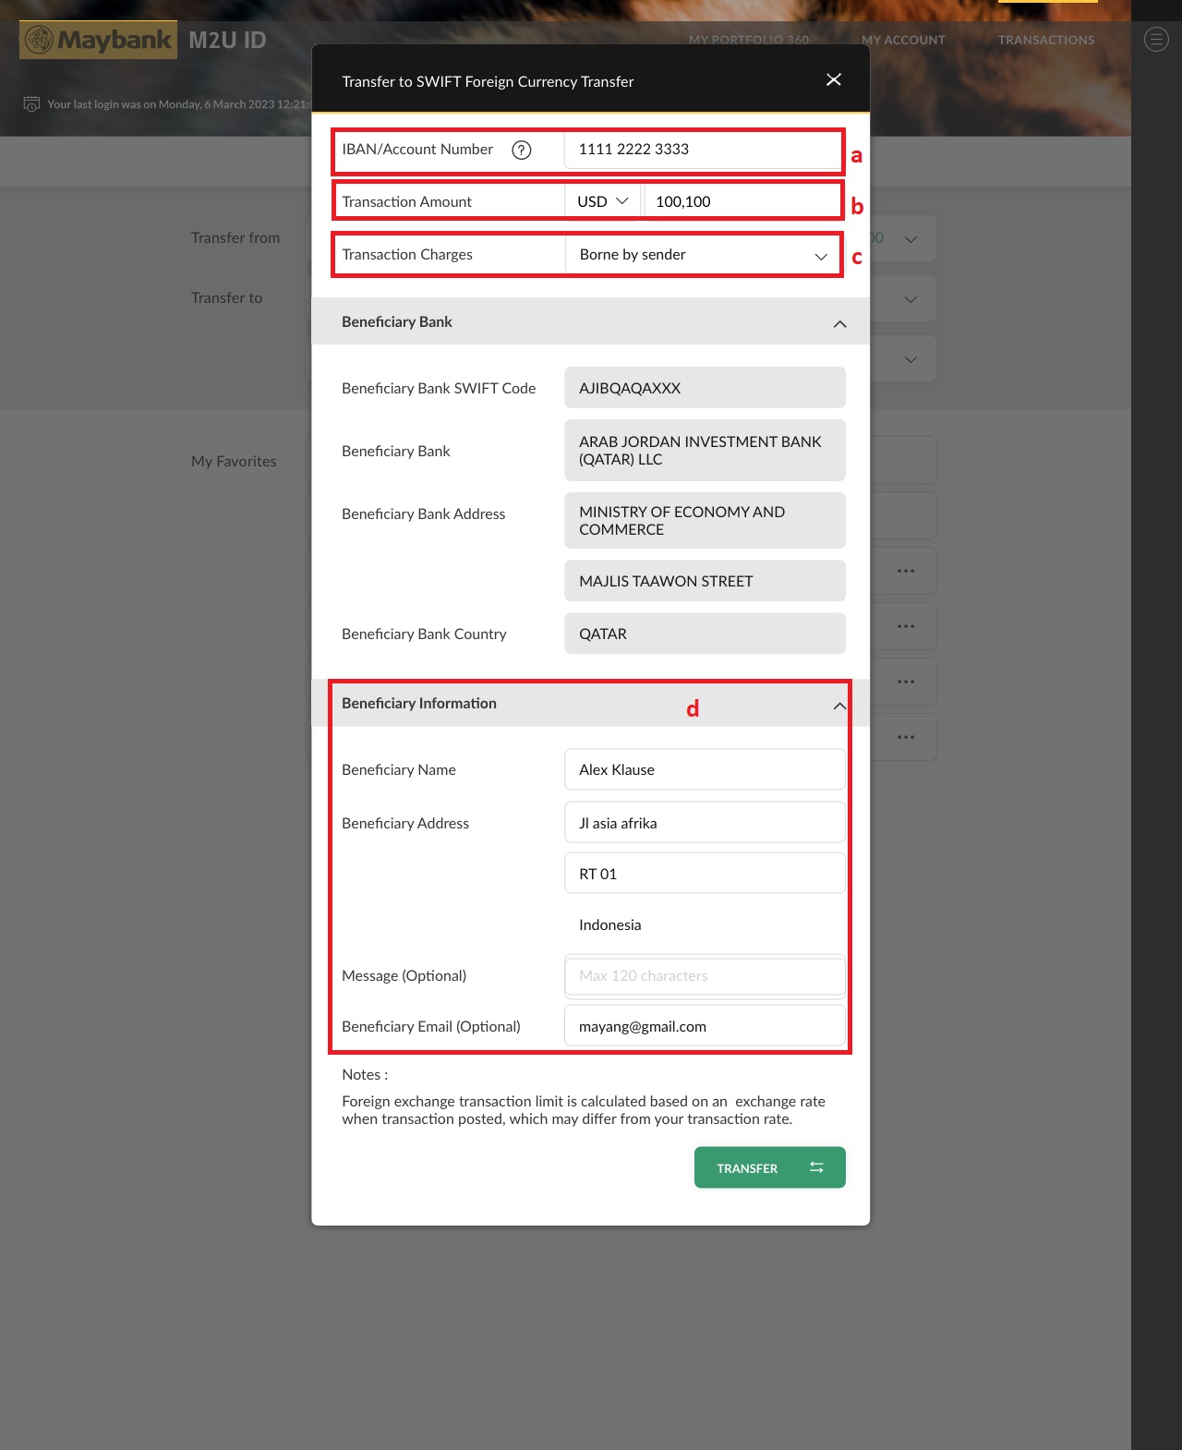
Task: Click the IBAN/Account Number input field
Action: (x=702, y=150)
